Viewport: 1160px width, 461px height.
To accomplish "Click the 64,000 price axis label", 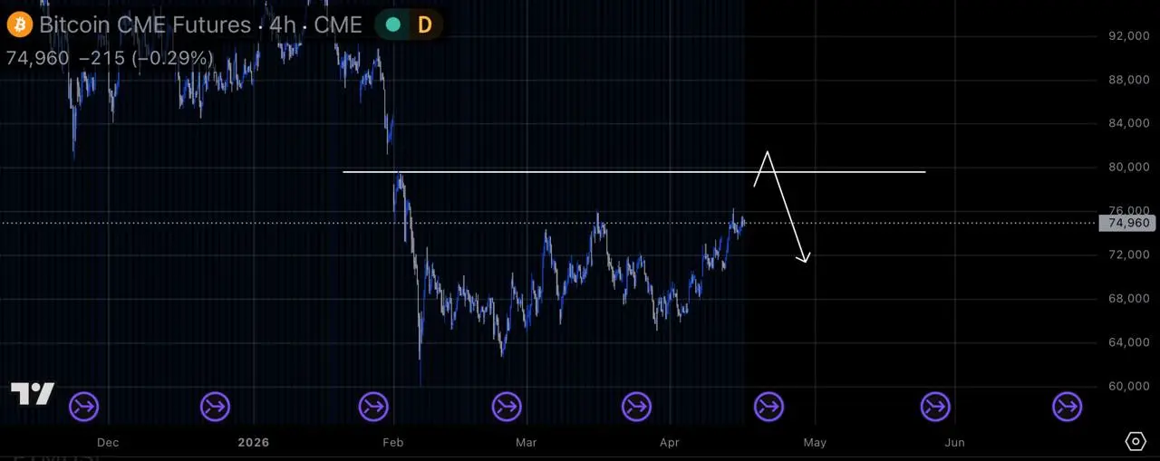I will coord(1128,342).
